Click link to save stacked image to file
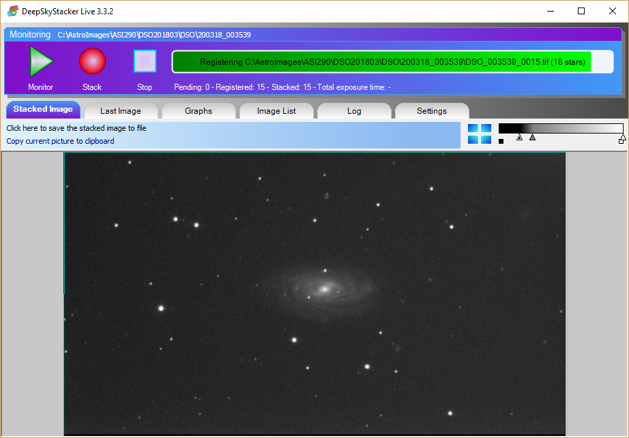The height and width of the screenshot is (438, 629). (76, 128)
